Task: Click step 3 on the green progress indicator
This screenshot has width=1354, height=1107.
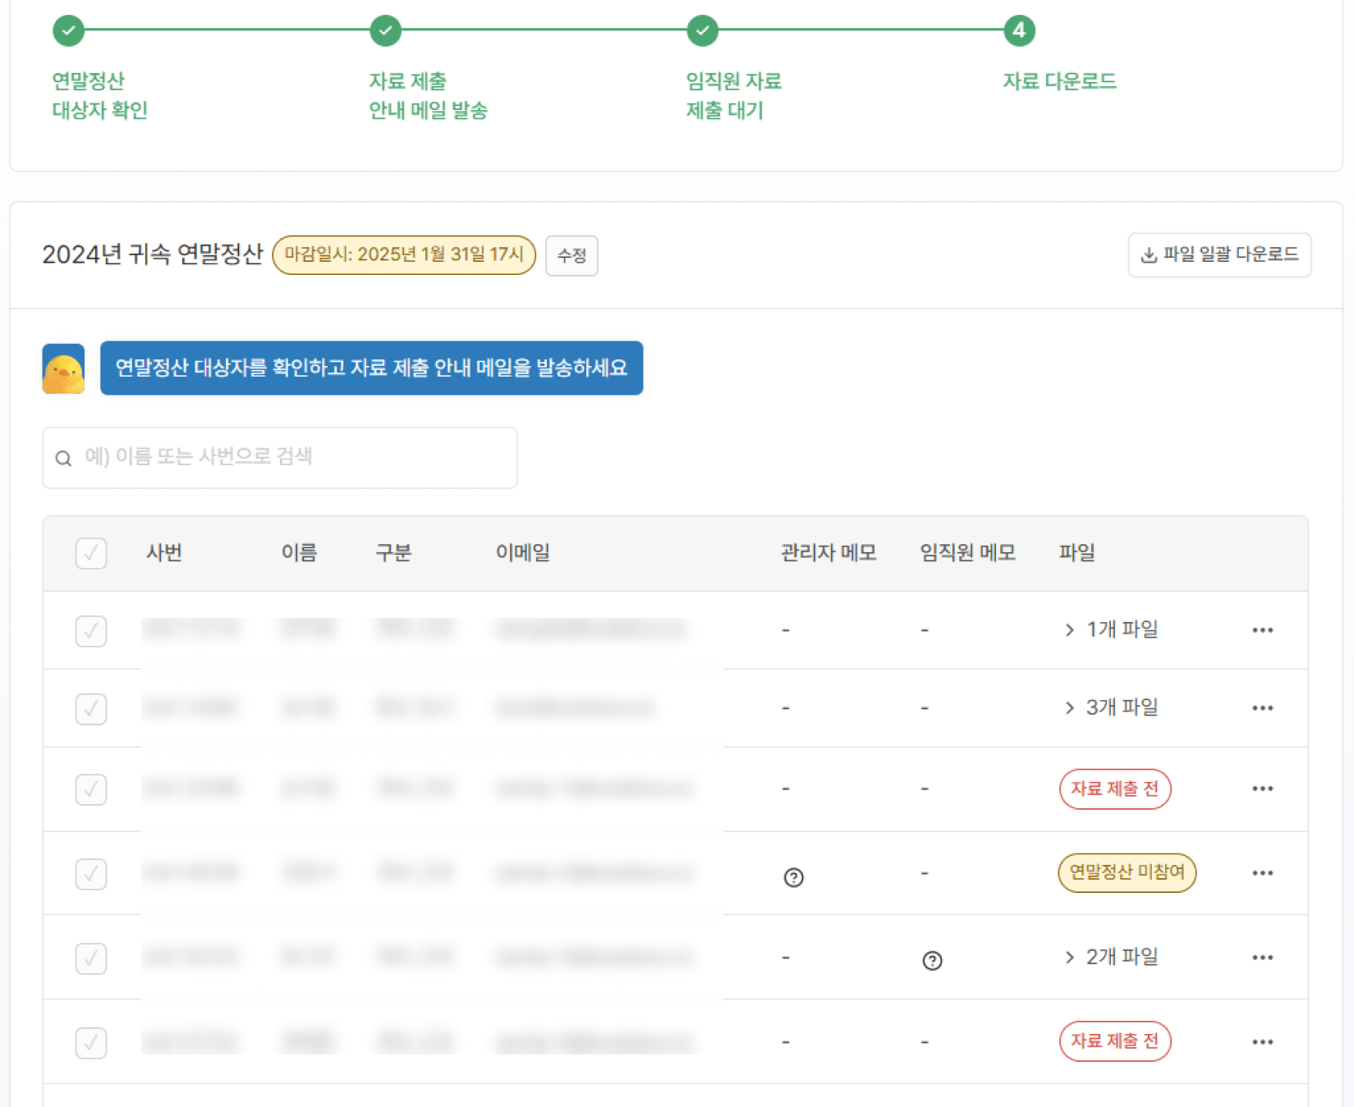Action: pyautogui.click(x=702, y=30)
